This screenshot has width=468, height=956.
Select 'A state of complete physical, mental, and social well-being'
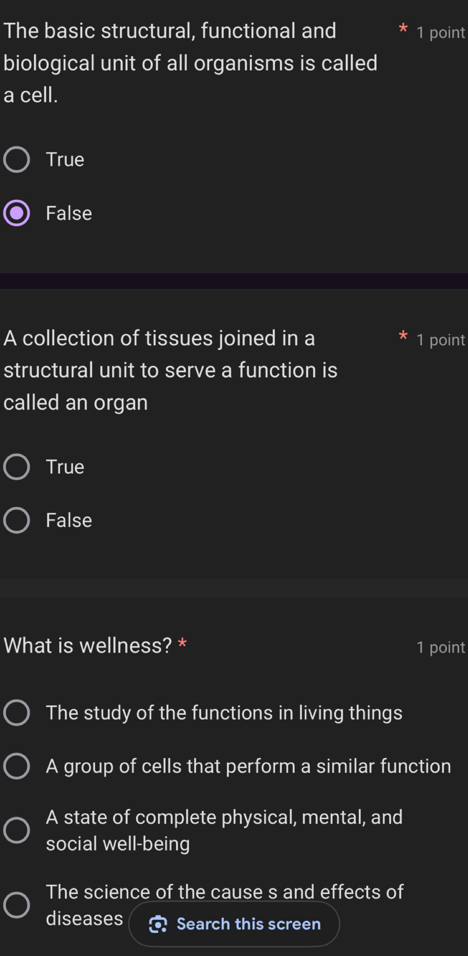point(17,830)
